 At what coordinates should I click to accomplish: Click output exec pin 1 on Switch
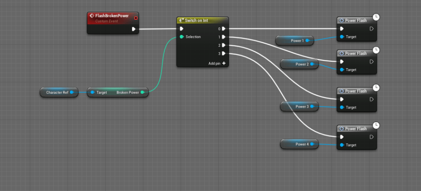[224, 37]
